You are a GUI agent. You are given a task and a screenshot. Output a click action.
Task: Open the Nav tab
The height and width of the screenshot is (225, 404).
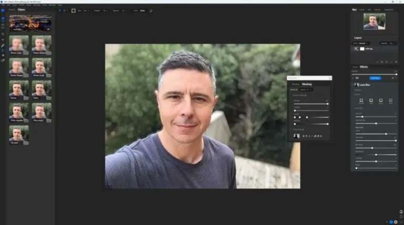pyautogui.click(x=354, y=10)
